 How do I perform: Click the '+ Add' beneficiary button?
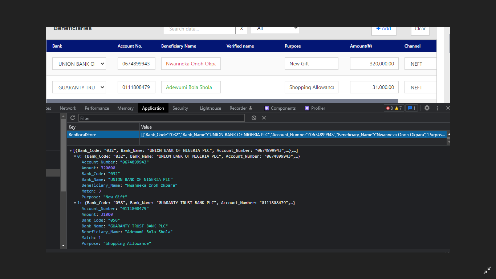coord(383,28)
